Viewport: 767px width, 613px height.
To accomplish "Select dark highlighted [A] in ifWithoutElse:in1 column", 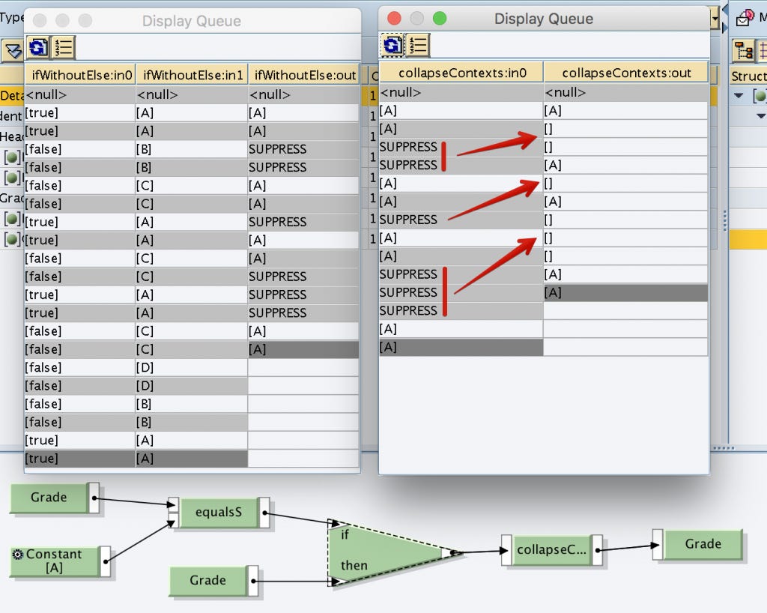I will [x=192, y=459].
